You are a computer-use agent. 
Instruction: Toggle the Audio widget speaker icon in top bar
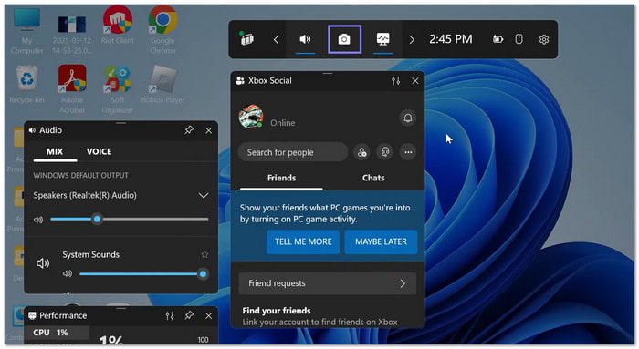pos(305,39)
